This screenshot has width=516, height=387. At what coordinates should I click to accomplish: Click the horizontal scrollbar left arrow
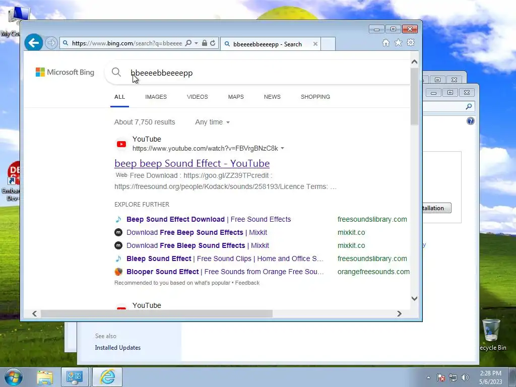pos(35,313)
